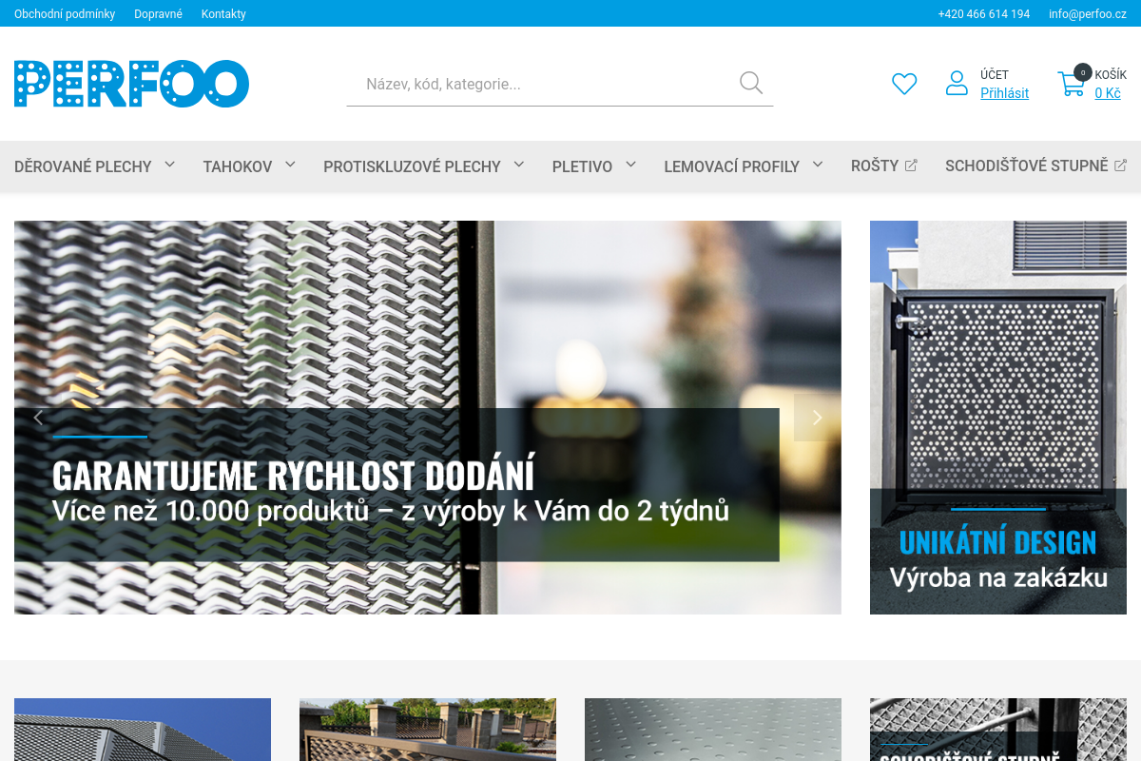Viewport: 1141px width, 761px height.
Task: Open the Unikátní design banner
Action: 997,418
